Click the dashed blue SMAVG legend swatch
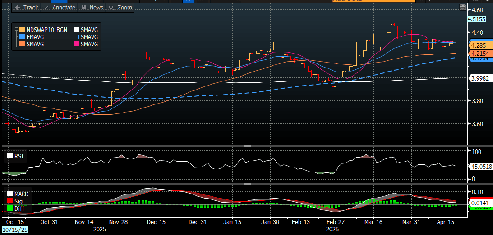 (x=75, y=37)
